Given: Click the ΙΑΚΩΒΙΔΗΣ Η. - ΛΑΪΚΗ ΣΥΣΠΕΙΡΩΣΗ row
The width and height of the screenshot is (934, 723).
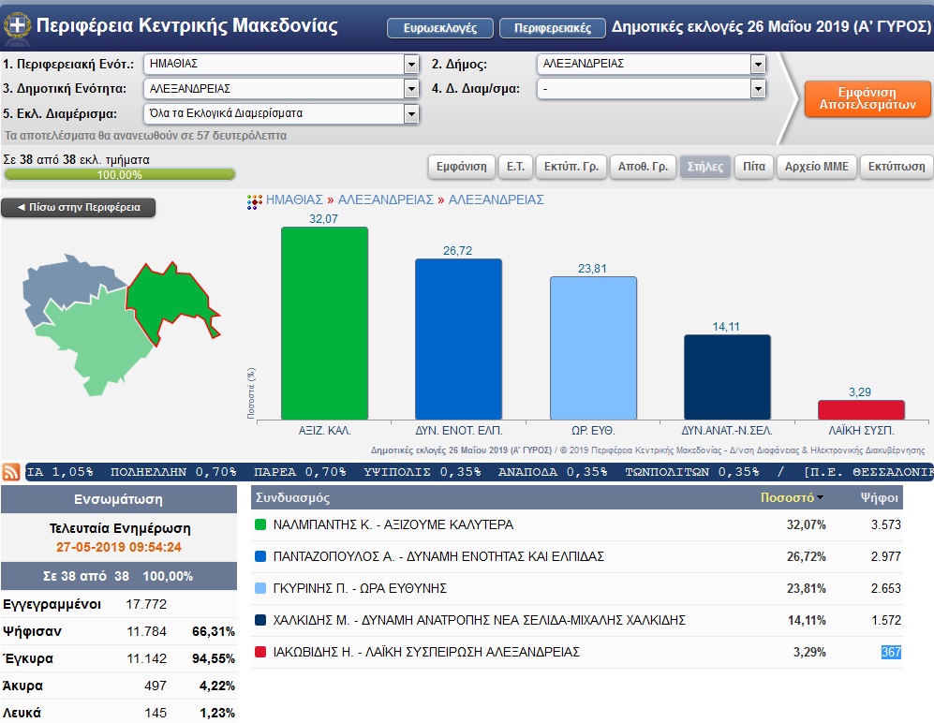Looking at the screenshot, I should [x=576, y=652].
